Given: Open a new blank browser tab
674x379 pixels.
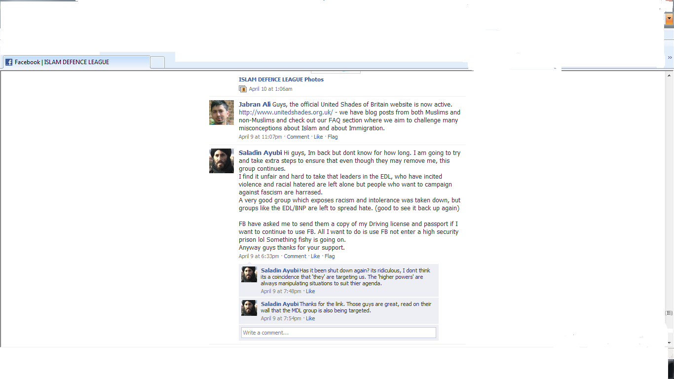Looking at the screenshot, I should [x=157, y=62].
